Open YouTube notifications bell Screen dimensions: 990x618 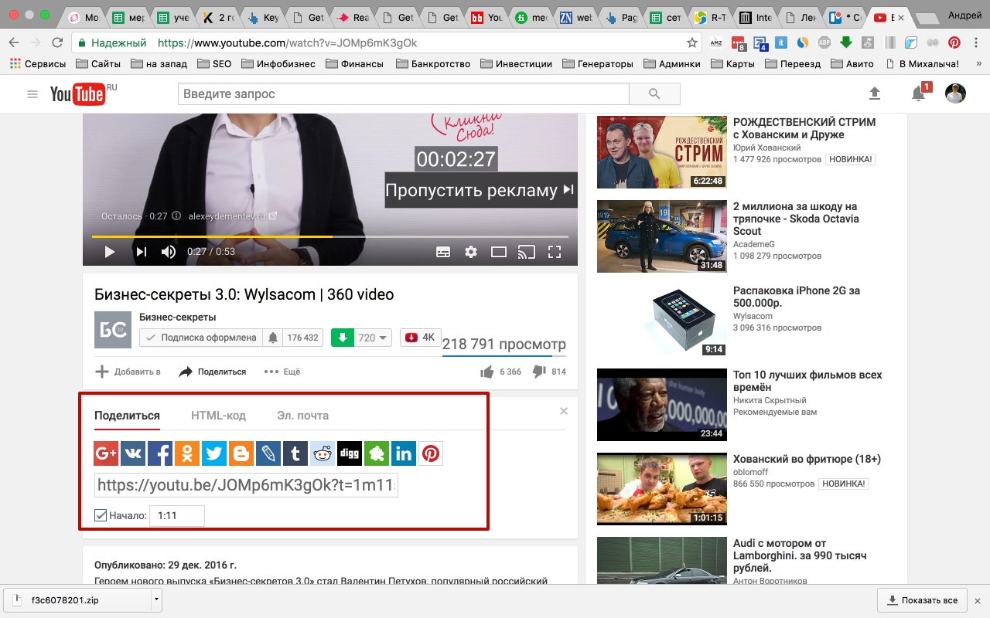tap(918, 94)
